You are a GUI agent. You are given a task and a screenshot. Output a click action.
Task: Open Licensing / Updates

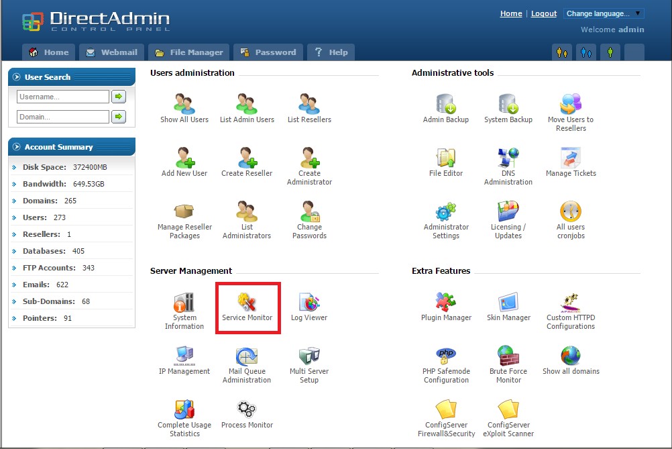[x=508, y=220]
